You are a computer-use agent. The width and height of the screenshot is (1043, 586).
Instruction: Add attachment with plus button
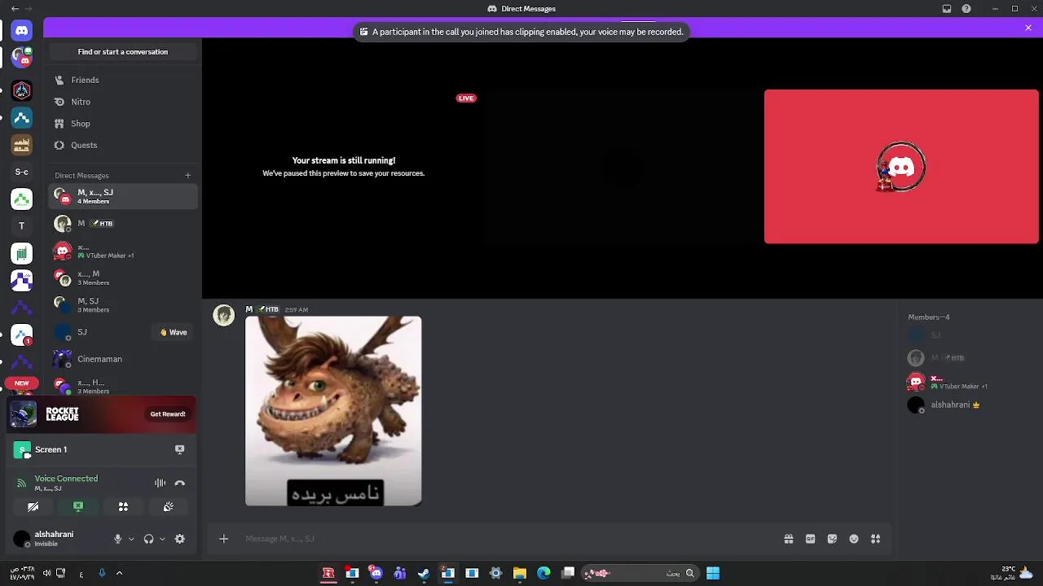click(x=223, y=539)
